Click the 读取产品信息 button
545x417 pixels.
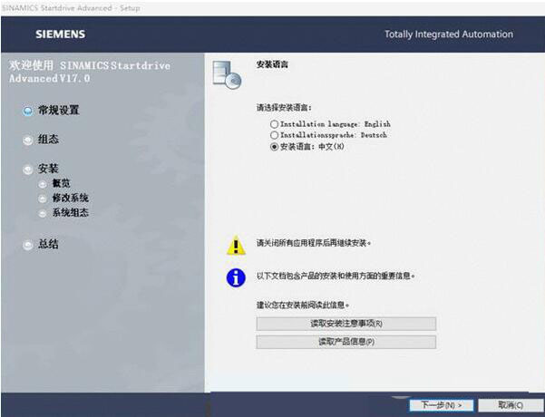click(x=345, y=342)
